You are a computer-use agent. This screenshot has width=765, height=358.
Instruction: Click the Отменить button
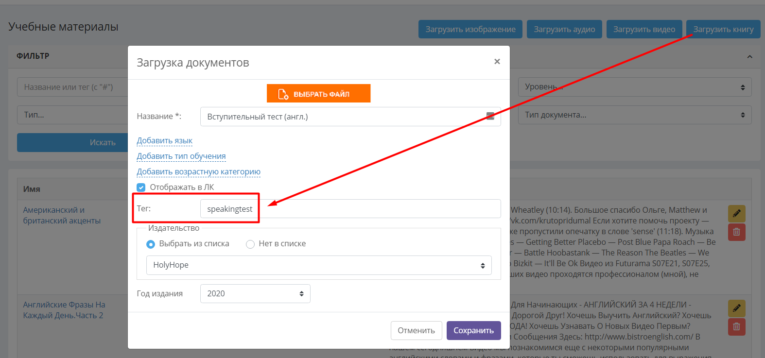416,330
